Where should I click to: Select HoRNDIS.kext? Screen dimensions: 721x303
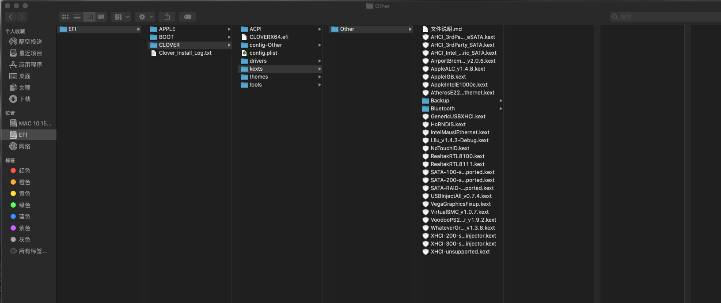pos(461,125)
